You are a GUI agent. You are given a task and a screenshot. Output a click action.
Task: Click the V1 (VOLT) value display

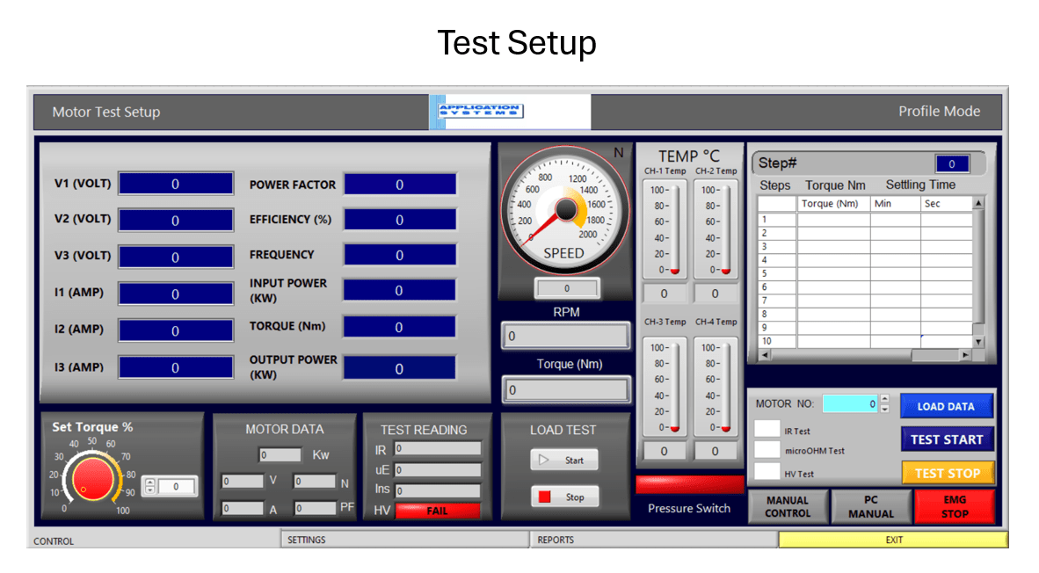tap(176, 184)
